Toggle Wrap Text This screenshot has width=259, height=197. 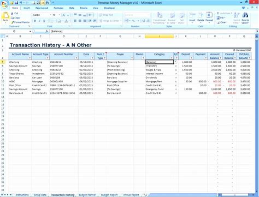point(106,15)
